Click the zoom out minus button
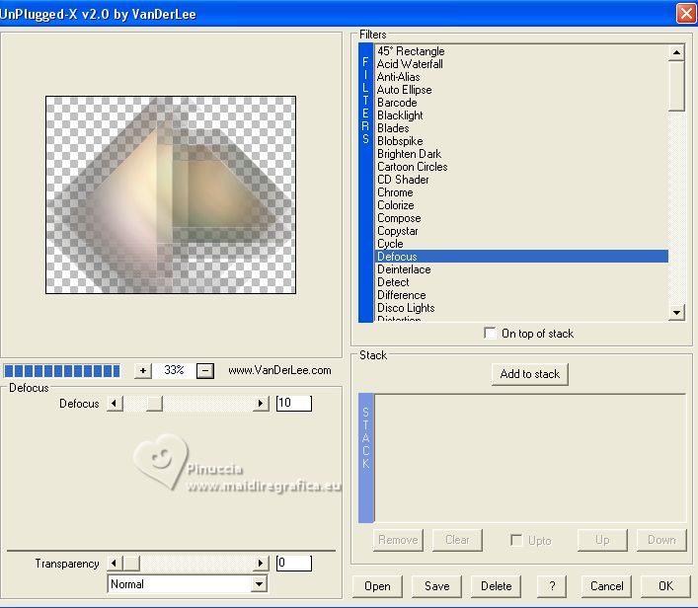The width and height of the screenshot is (698, 608). tap(205, 370)
